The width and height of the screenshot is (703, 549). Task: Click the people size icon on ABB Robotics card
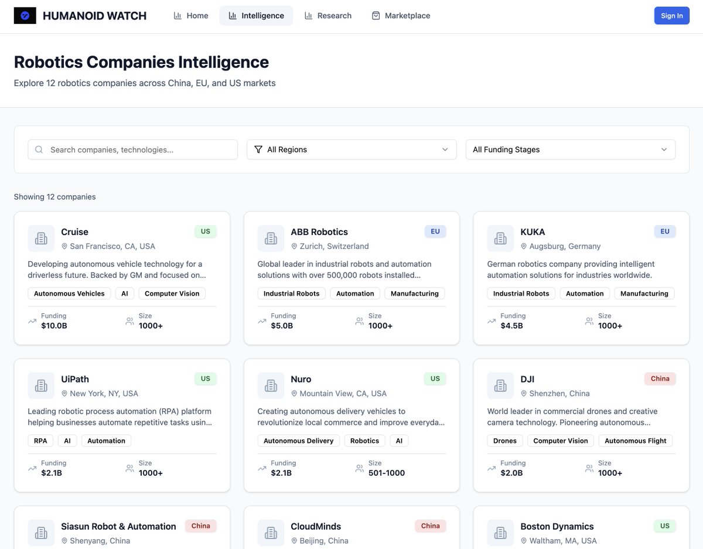(360, 321)
